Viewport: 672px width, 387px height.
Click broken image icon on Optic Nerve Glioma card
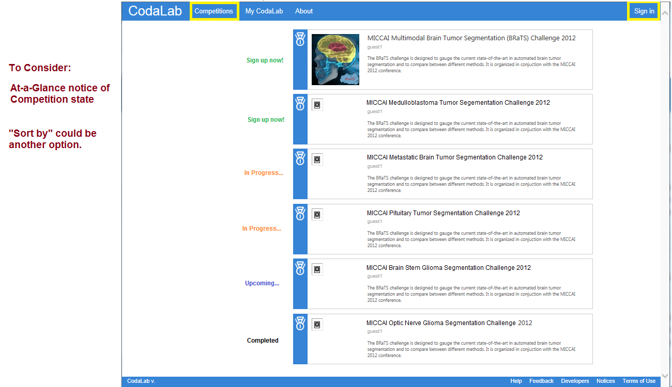coord(317,325)
